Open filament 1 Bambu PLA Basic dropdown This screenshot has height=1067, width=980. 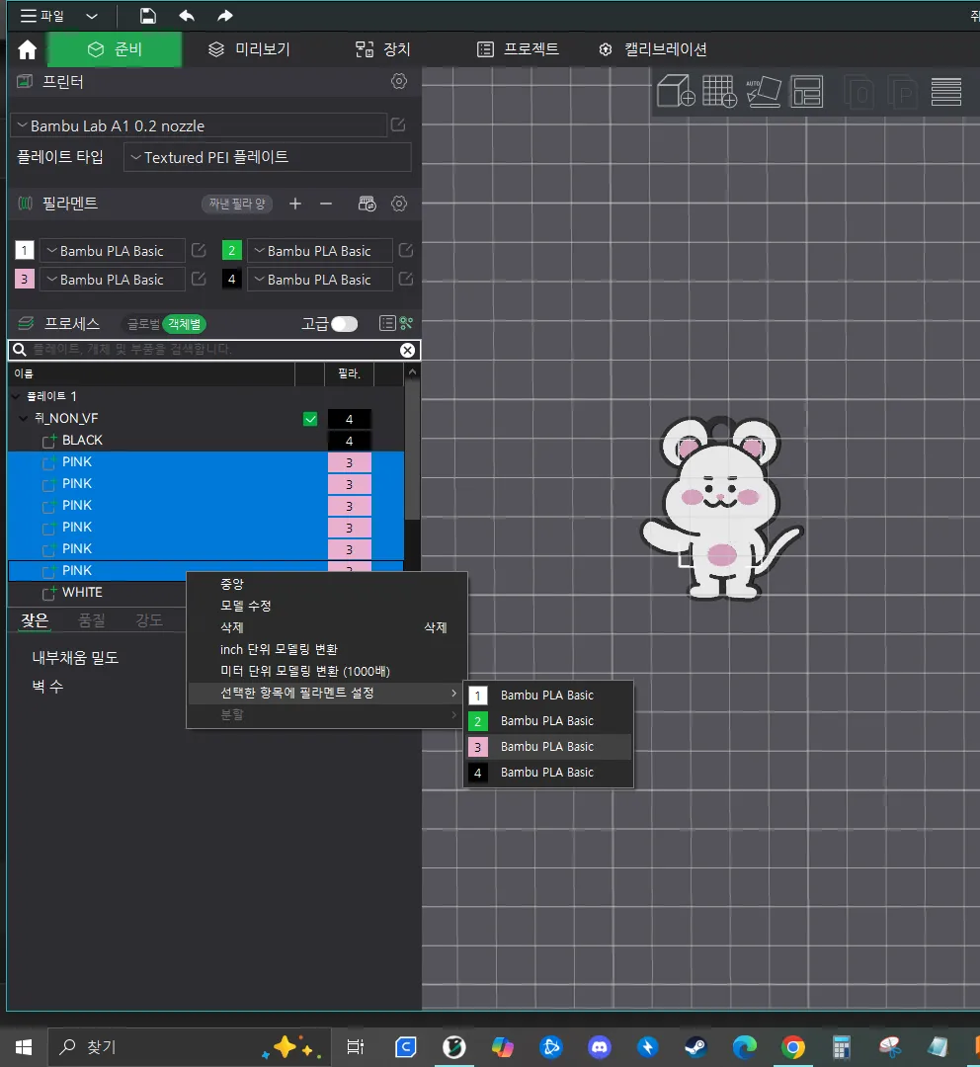click(113, 251)
